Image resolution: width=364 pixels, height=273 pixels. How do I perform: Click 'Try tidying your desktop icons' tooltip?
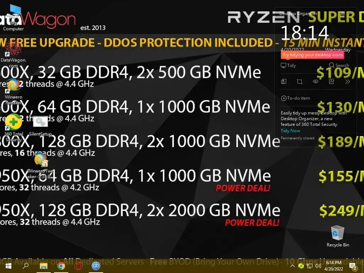[x=312, y=55]
